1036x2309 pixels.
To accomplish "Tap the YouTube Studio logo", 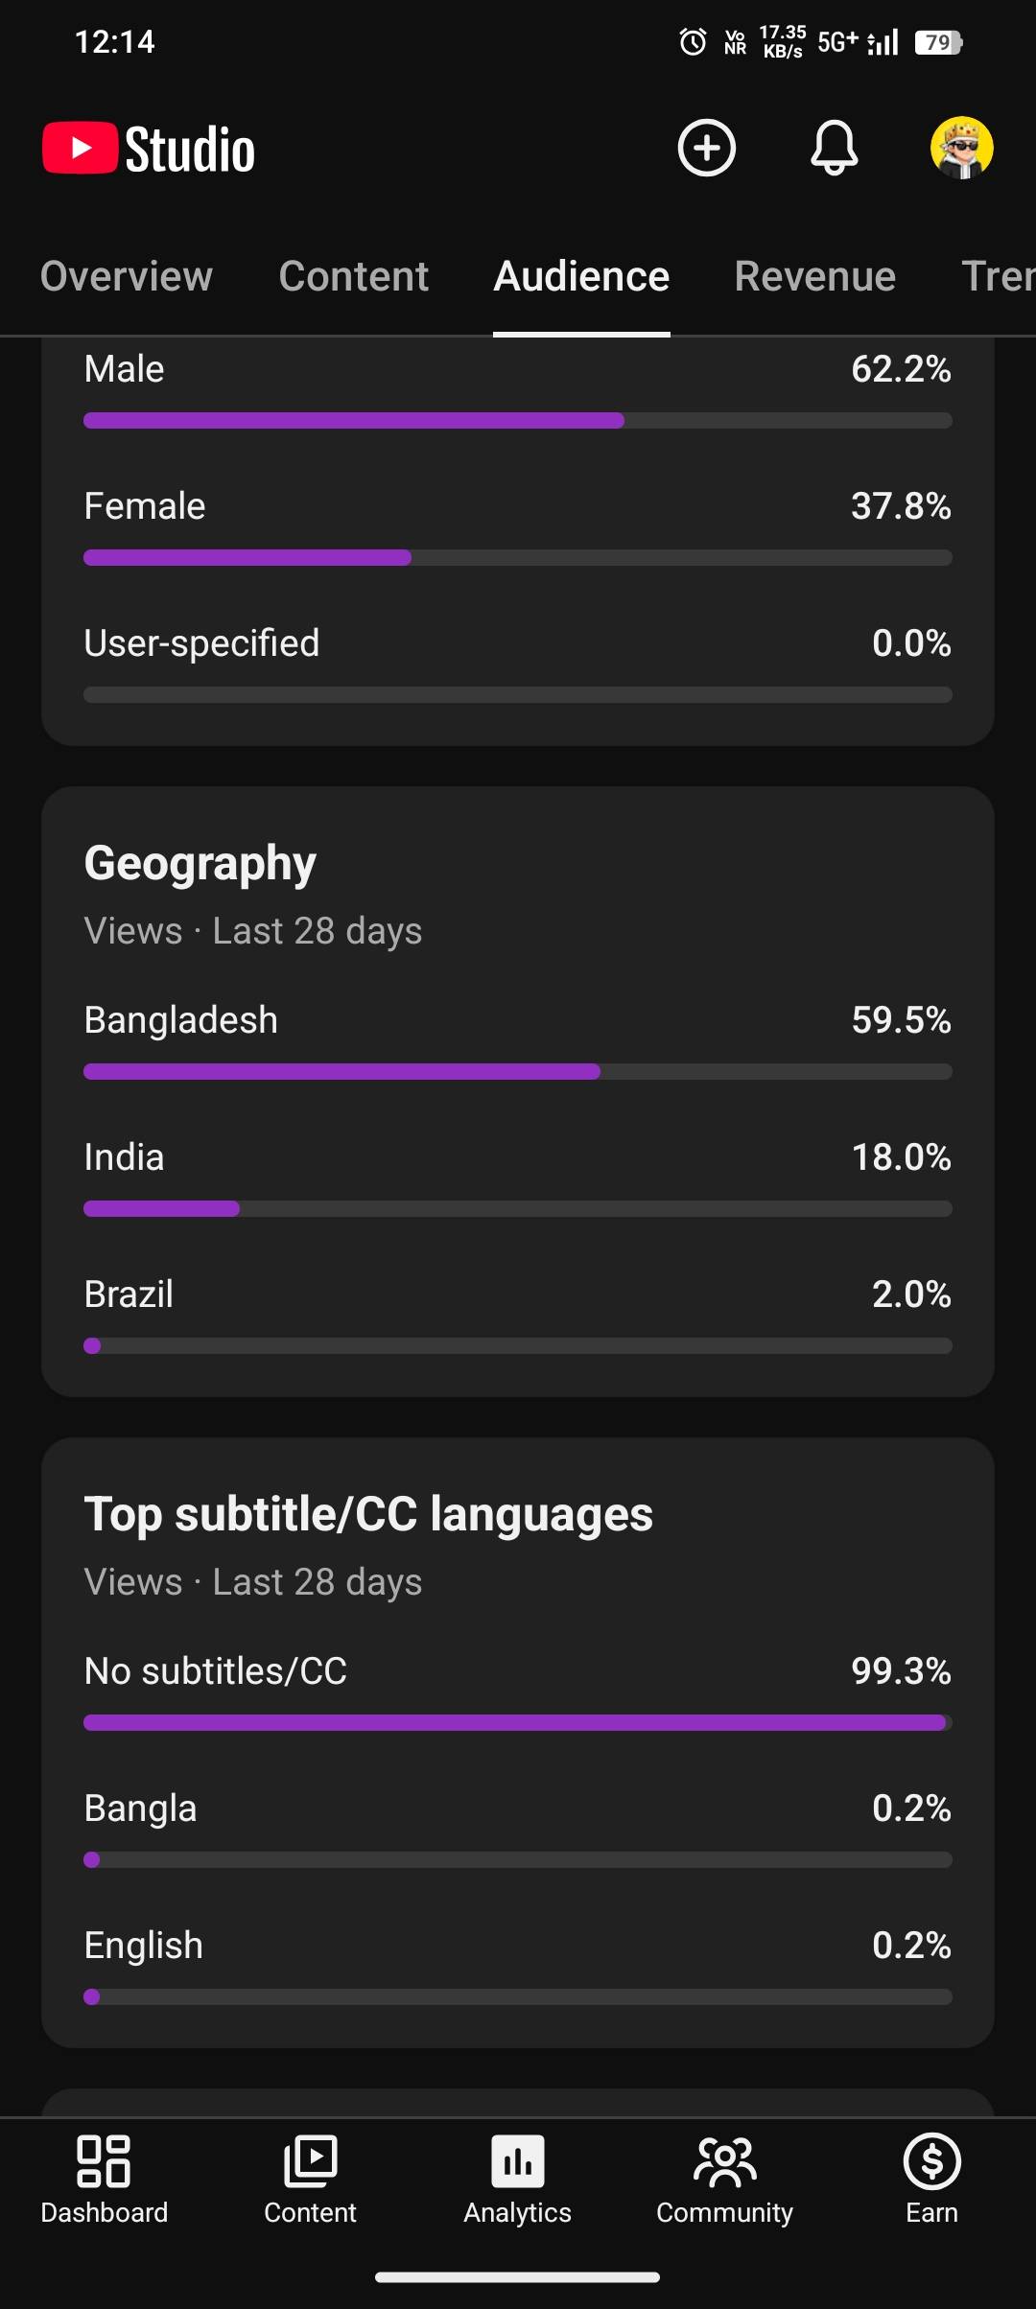I will 150,150.
